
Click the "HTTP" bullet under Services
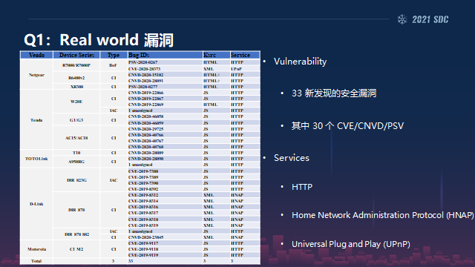[302, 187]
